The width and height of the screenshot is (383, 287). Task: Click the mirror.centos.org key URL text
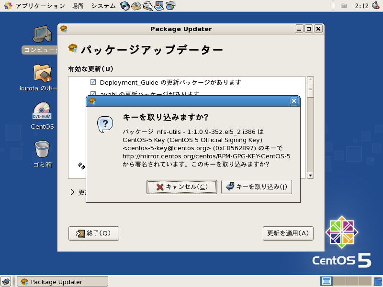pyautogui.click(x=206, y=156)
